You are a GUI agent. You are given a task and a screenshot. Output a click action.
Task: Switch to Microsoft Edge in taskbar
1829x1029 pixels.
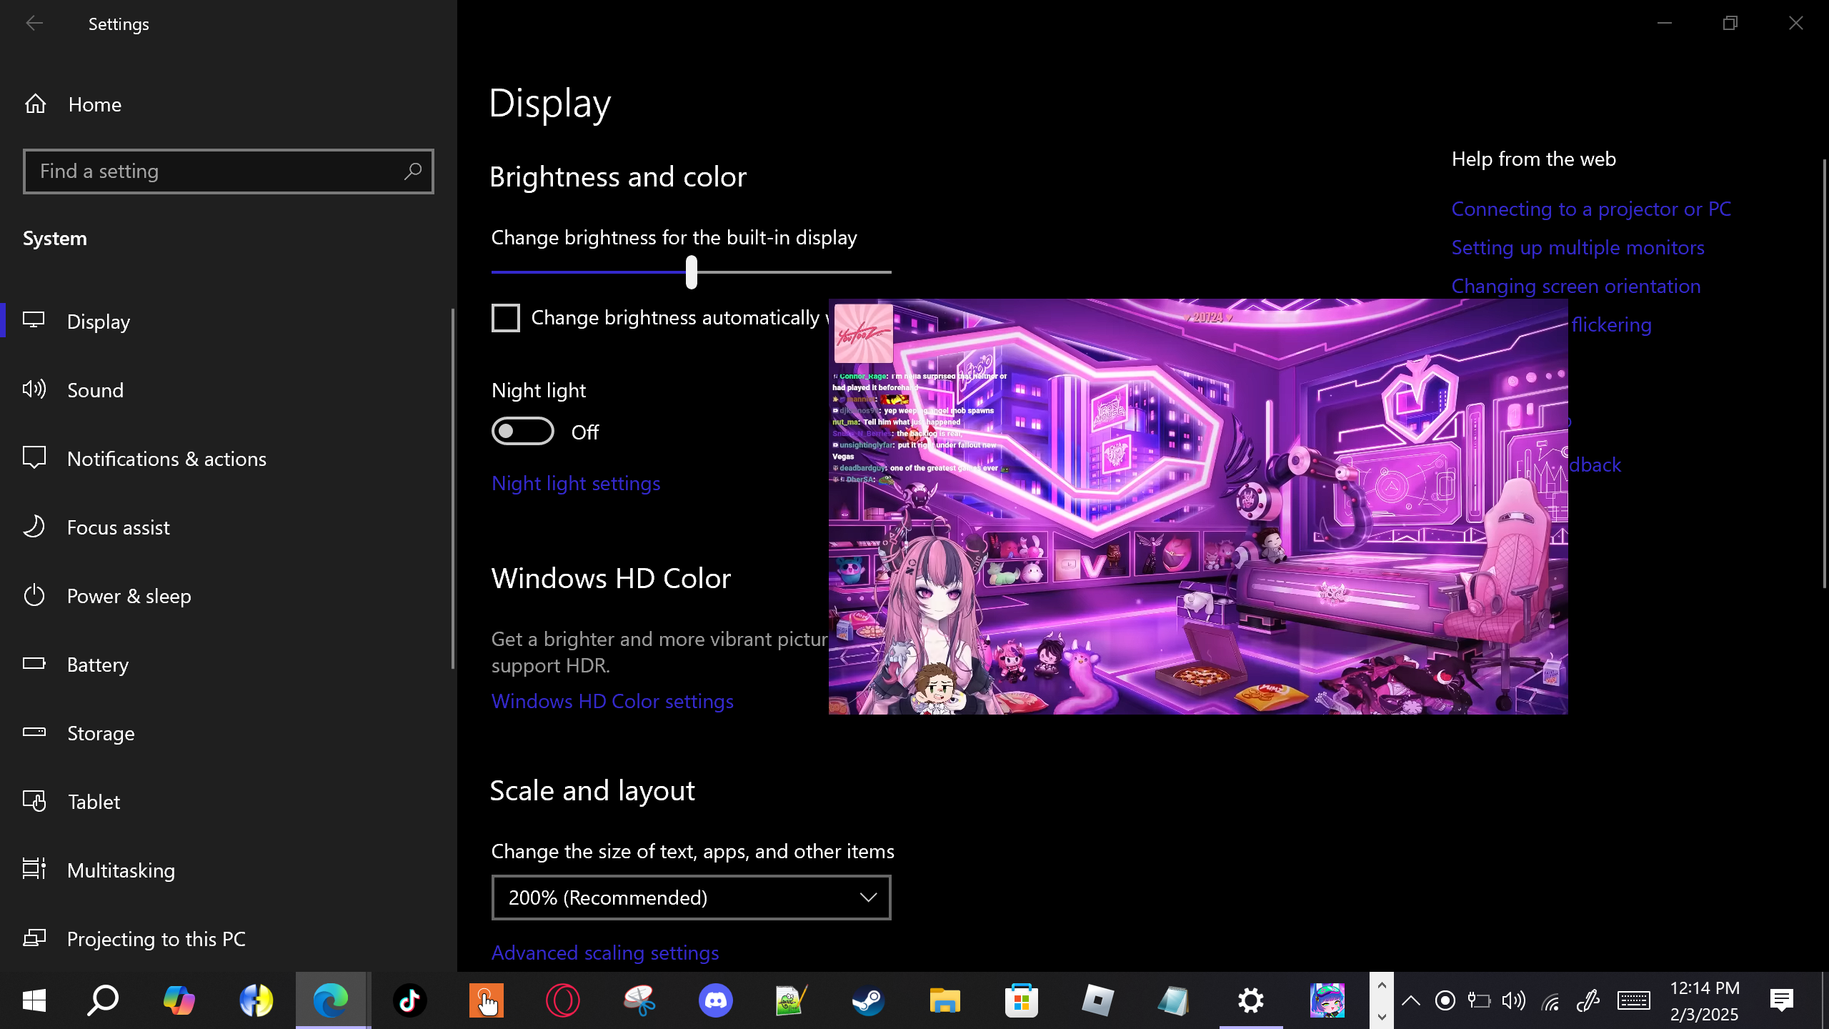332,1000
